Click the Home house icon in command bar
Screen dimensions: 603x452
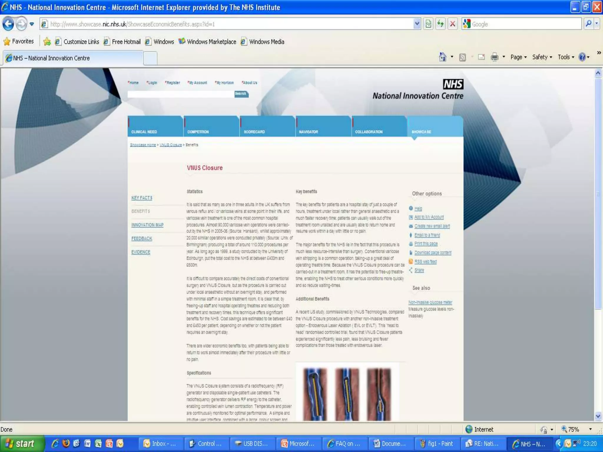[442, 57]
